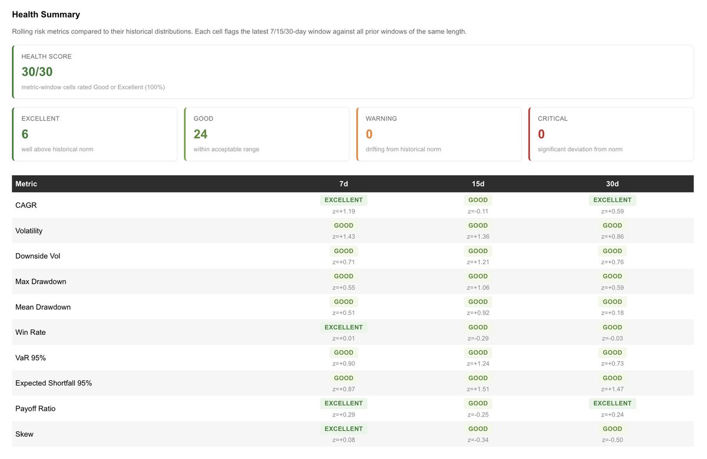The height and width of the screenshot is (459, 707).
Task: Click the z=+0.51 Mean Drawdown value
Action: pyautogui.click(x=343, y=313)
